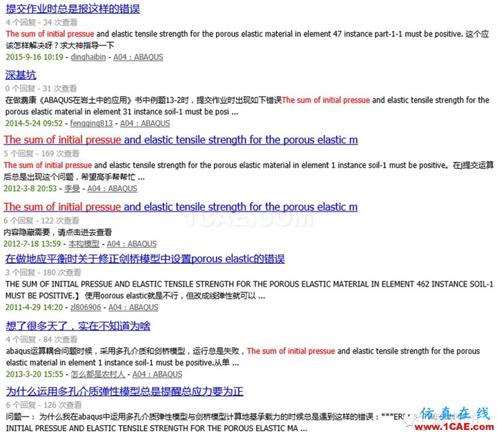The width and height of the screenshot is (497, 432).
Task: Click the uppercase snippet mentioning 'ELEMENT 462 INSTANCE SOIL-1'
Action: (249, 290)
